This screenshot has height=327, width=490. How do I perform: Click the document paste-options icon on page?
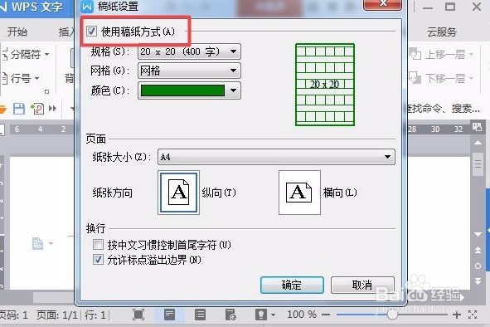click(38, 243)
